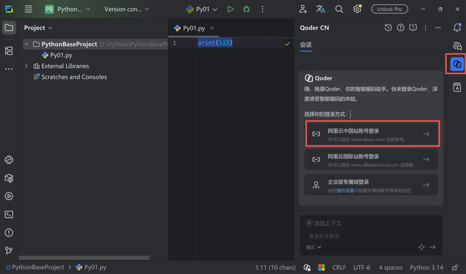Click the print(123) code line

click(215, 43)
